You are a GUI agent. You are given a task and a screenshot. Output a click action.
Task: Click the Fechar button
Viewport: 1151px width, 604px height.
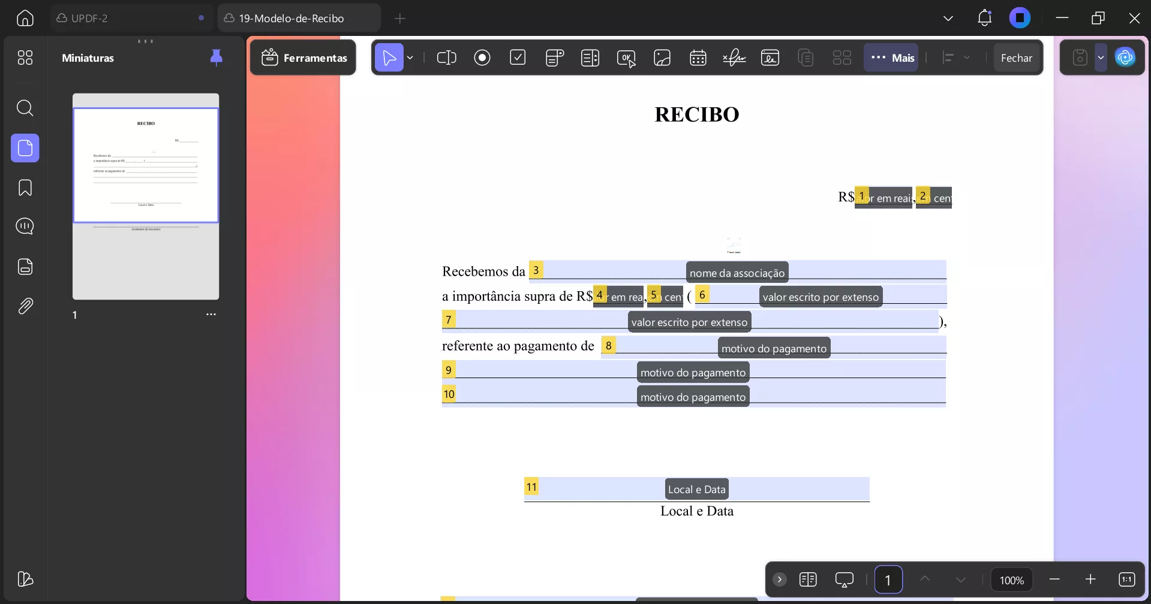(1017, 58)
